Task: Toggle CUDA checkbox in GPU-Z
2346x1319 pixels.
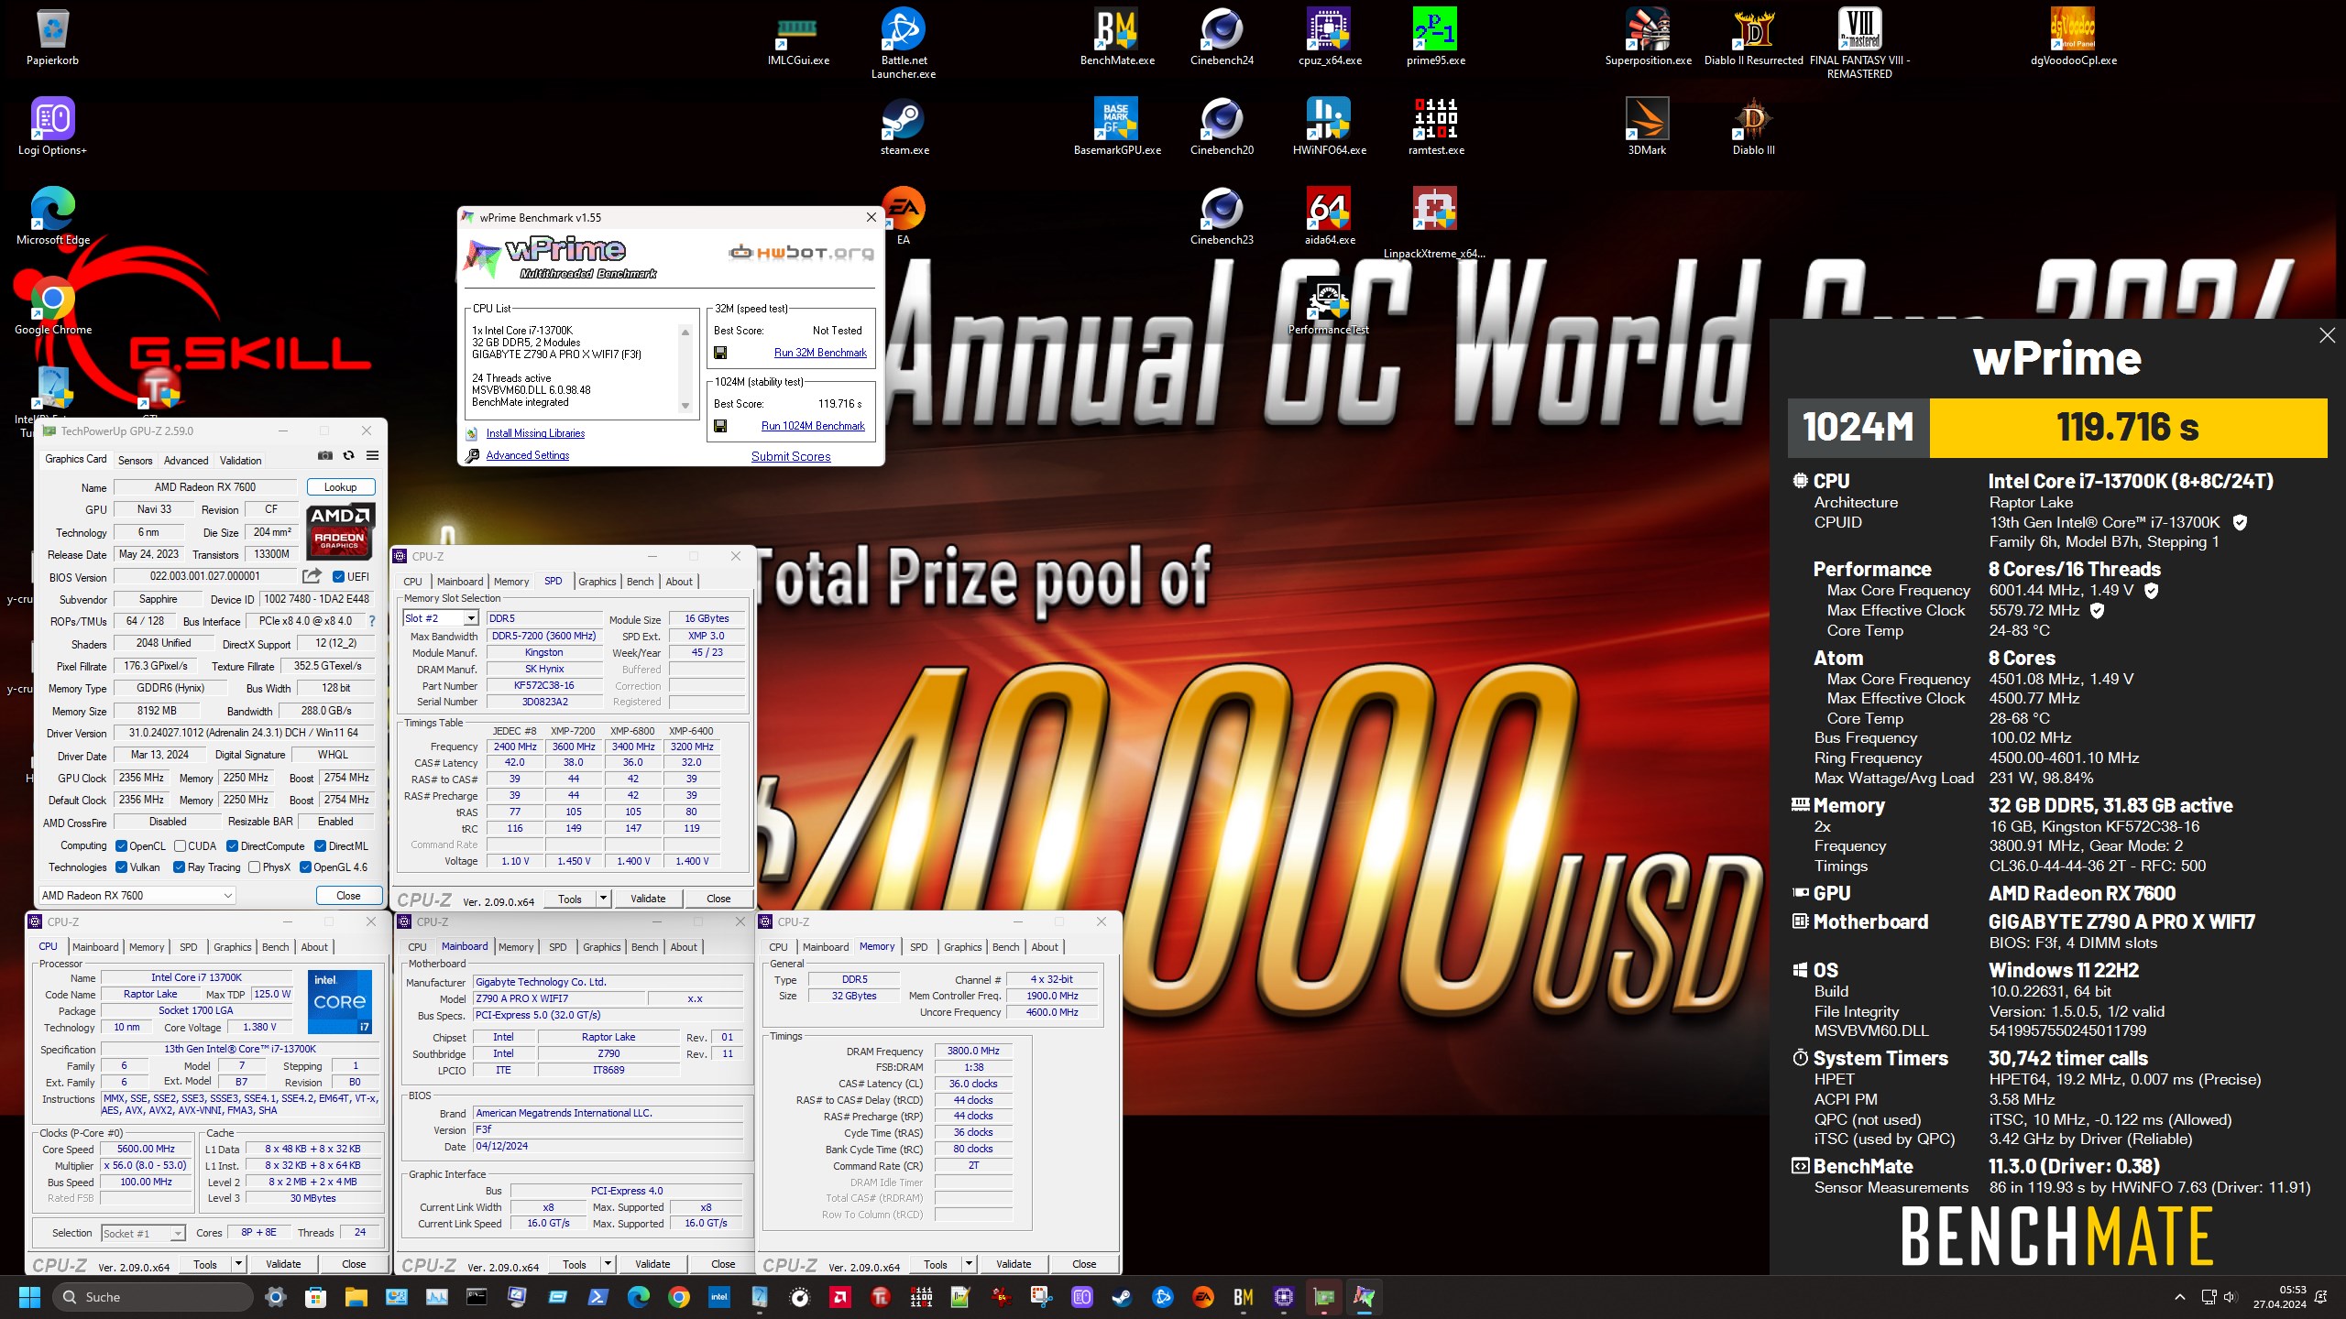Action: [180, 846]
